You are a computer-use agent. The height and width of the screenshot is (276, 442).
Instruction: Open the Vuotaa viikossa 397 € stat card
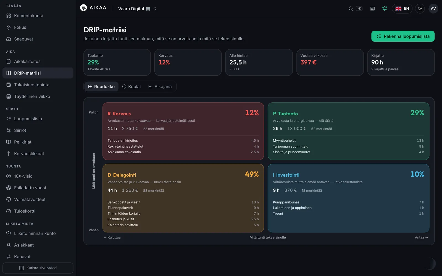point(330,62)
